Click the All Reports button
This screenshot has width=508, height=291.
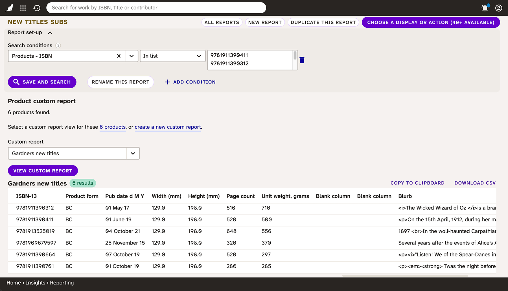click(x=222, y=22)
